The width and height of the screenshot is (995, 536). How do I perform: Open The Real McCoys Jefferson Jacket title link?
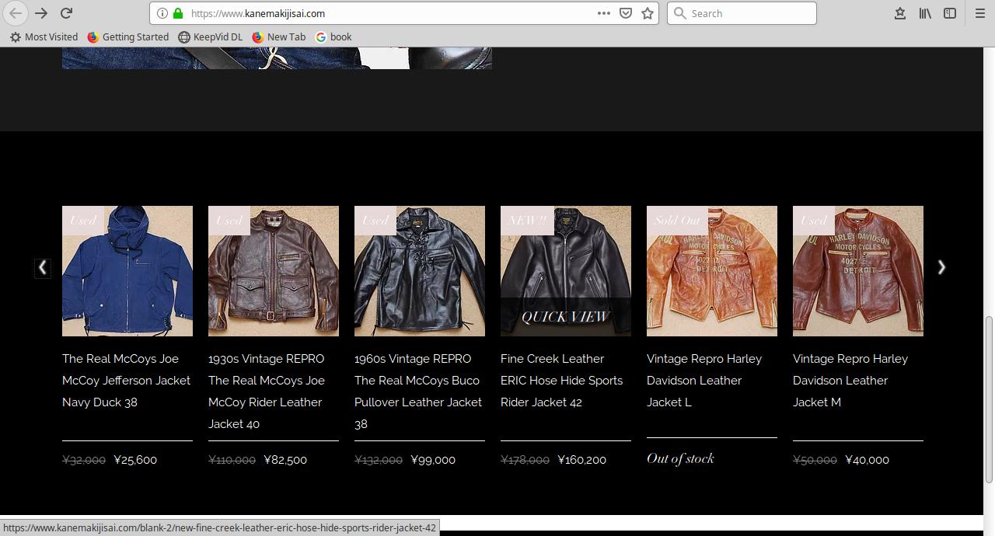pos(127,381)
